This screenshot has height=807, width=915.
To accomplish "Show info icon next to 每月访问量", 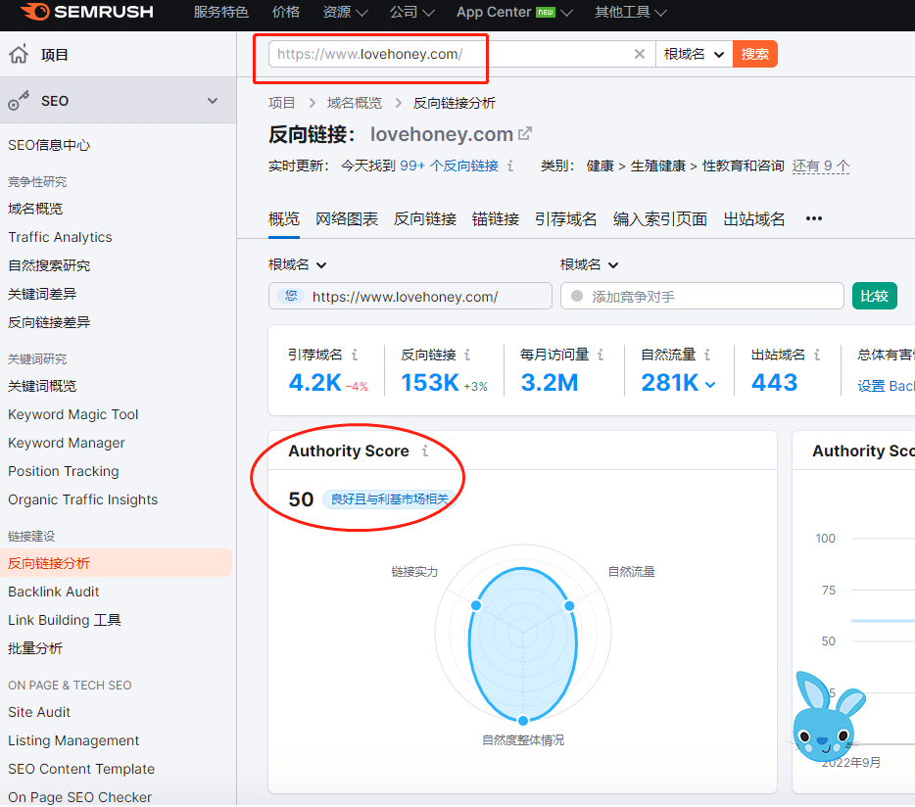I will coord(601,355).
